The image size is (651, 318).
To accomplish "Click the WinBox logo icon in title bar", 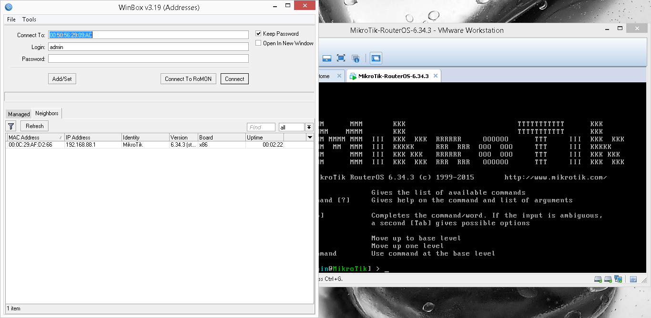I will point(8,7).
